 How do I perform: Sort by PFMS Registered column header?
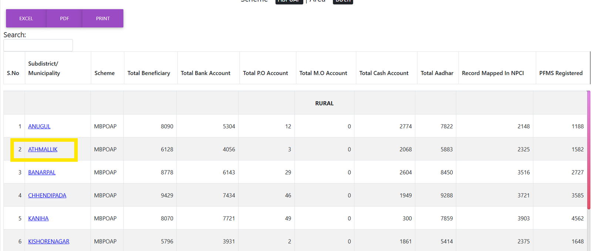click(x=561, y=73)
